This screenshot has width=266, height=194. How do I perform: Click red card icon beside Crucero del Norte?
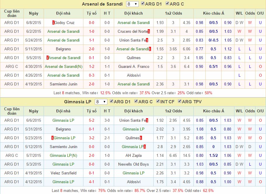pyautogui.click(x=149, y=31)
